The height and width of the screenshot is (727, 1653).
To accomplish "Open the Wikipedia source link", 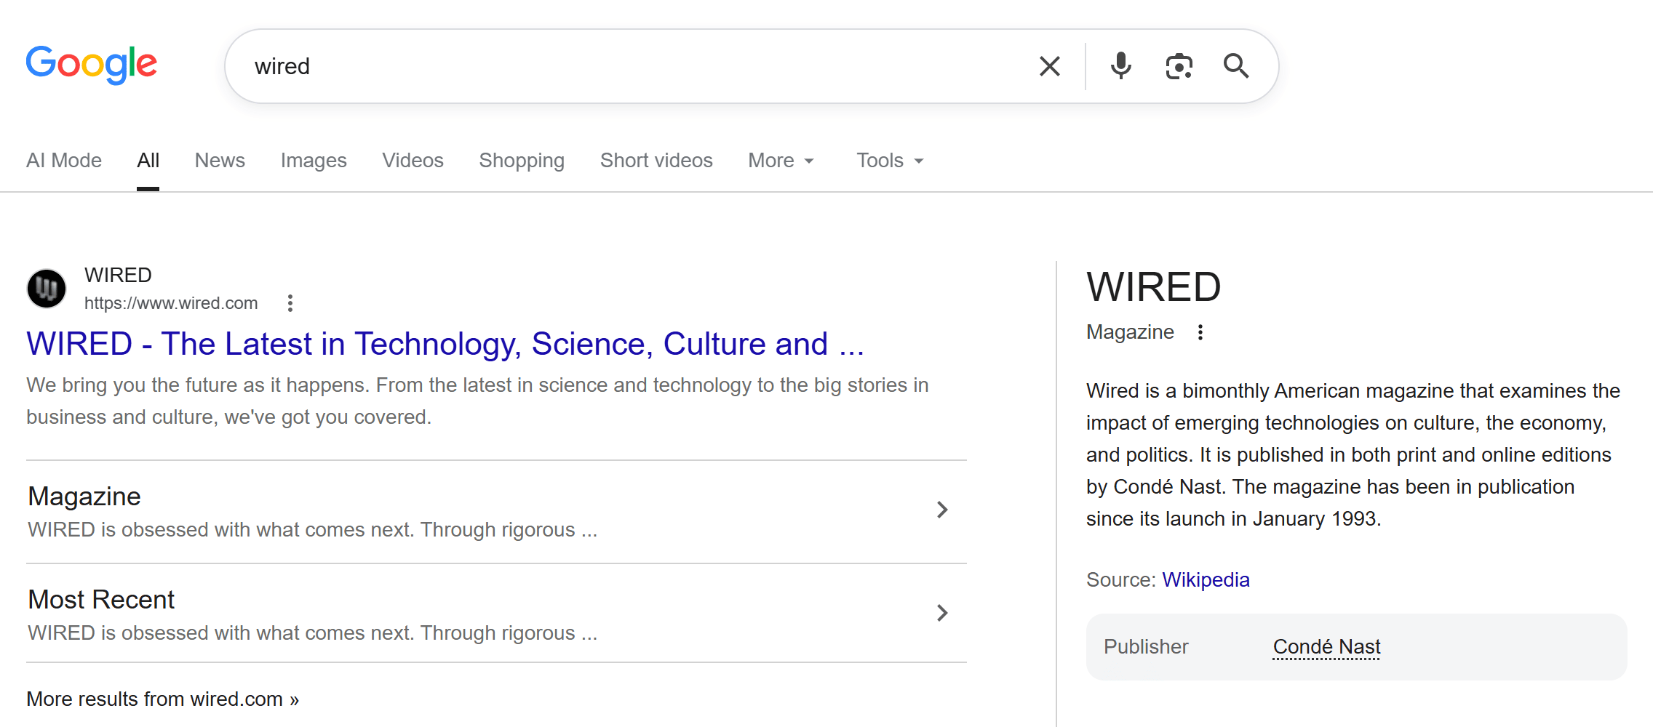I will tap(1206, 580).
